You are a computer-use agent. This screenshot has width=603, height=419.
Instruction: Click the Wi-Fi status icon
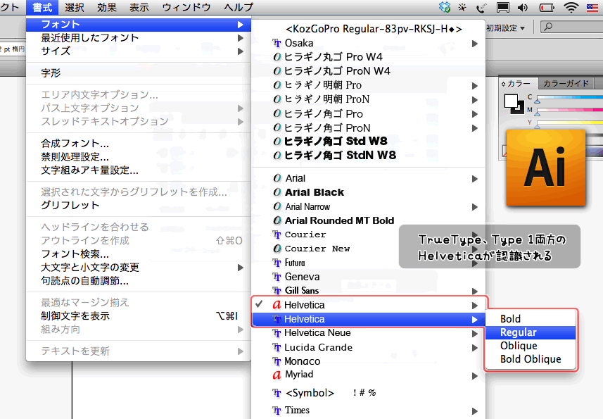pos(571,7)
